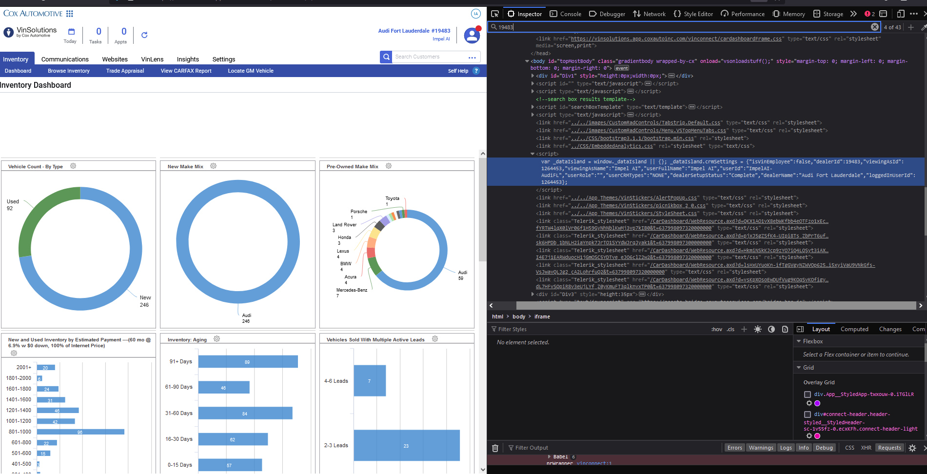927x474 pixels.
Task: Click Trade Appraisal link
Action: coord(125,71)
